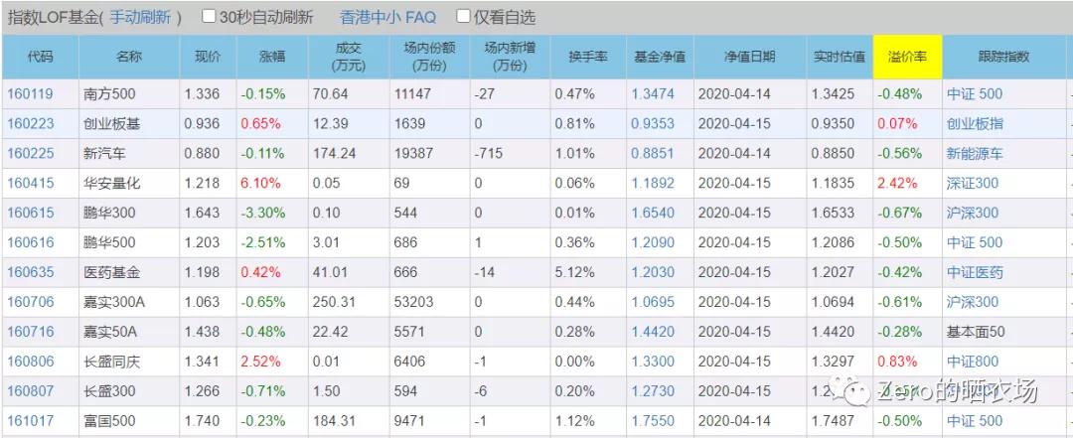Open fund code 161017
This screenshot has width=1073, height=438.
30,421
